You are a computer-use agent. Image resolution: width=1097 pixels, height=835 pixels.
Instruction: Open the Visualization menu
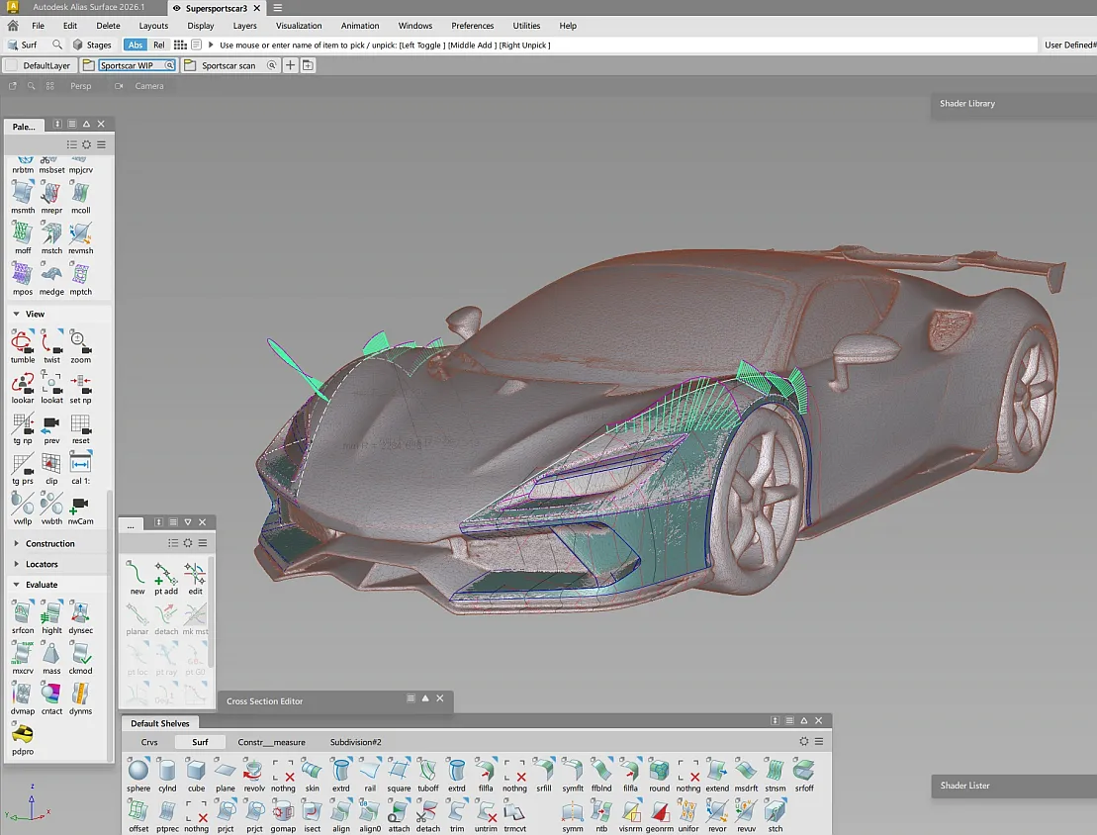(301, 26)
